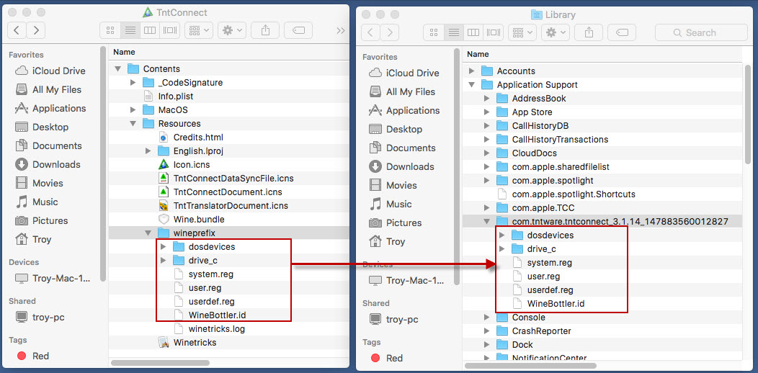758x373 pixels.
Task: Click Edit Tags button in TntConnect window
Action: (298, 30)
